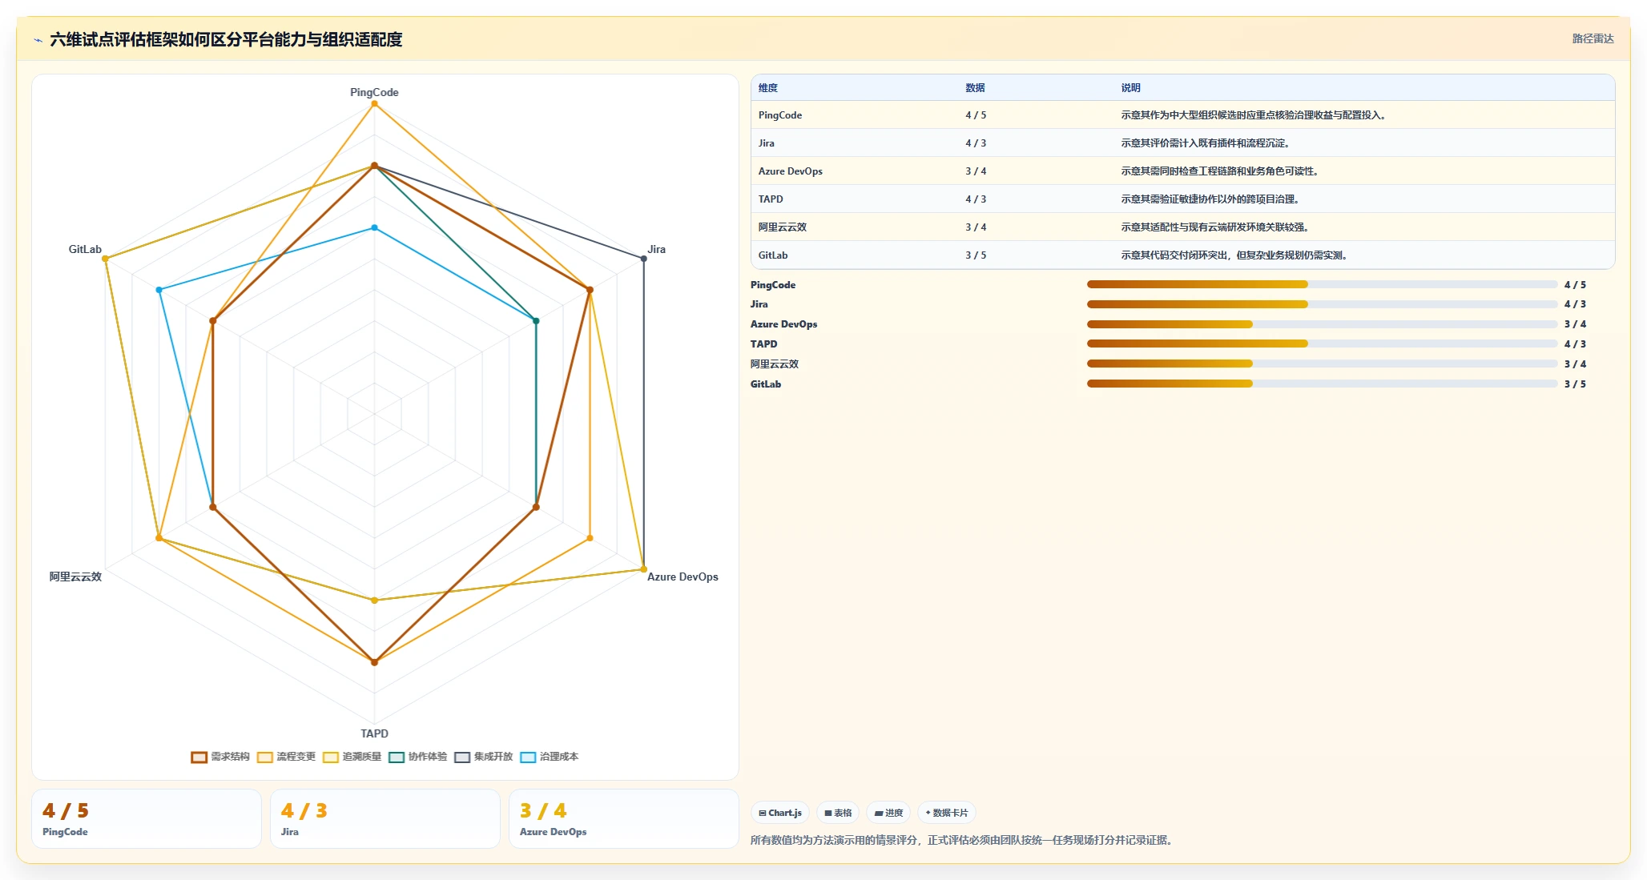Click the Jira progress bar
Image resolution: width=1647 pixels, height=880 pixels.
pos(1323,304)
